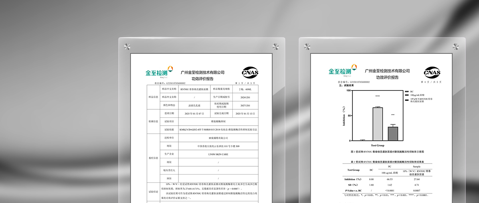This screenshot has height=203, width=479.
Task: Click the CNAS logo on the left report
Action: (x=250, y=73)
